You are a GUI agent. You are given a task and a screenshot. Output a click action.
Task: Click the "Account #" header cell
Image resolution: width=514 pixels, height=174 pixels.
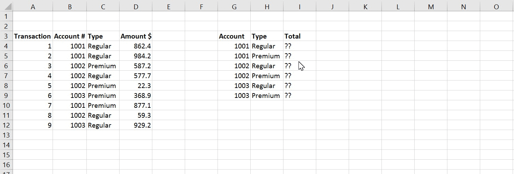69,36
